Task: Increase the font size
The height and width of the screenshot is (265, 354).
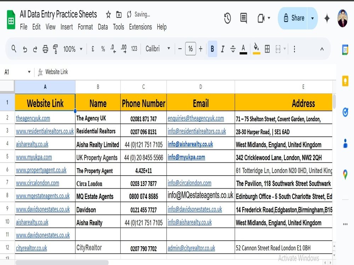Action: pos(200,49)
